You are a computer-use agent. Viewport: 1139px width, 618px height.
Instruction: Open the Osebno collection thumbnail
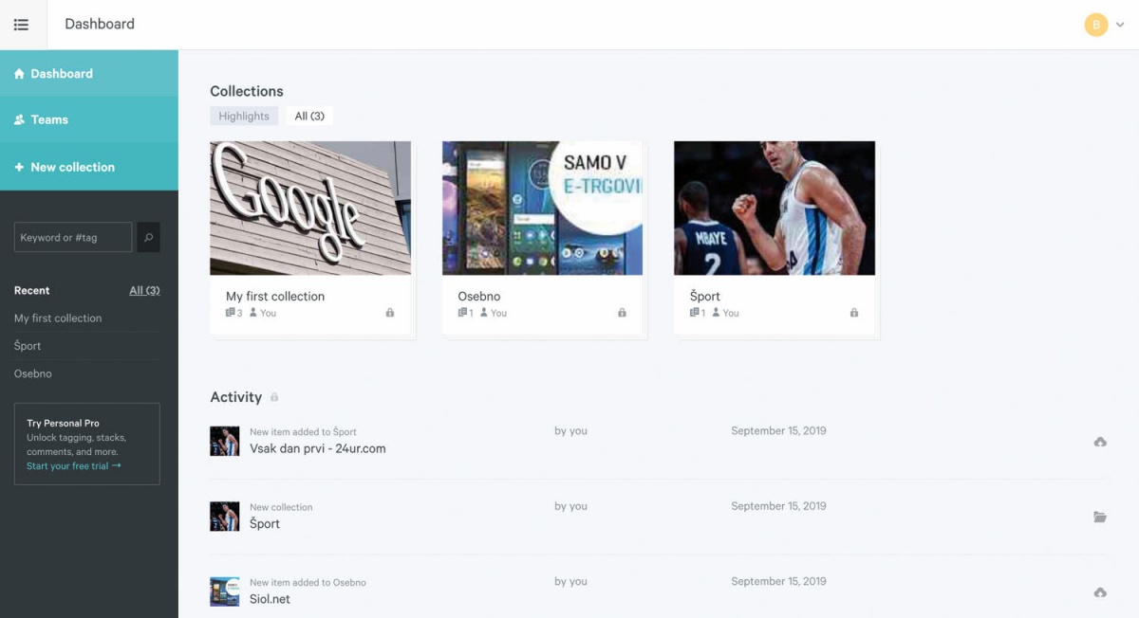[542, 209]
